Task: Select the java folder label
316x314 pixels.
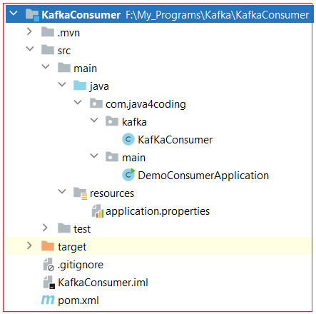Action: pyautogui.click(x=99, y=86)
